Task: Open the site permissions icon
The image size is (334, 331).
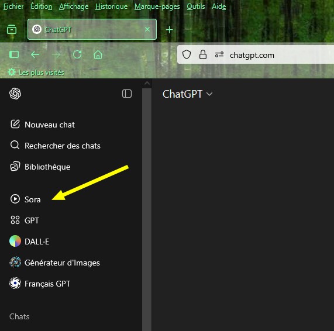Action: tap(219, 54)
